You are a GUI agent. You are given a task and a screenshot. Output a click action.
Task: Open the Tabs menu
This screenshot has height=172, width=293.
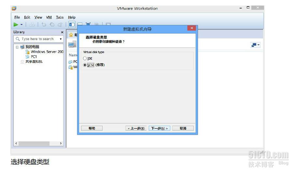pyautogui.click(x=60, y=17)
